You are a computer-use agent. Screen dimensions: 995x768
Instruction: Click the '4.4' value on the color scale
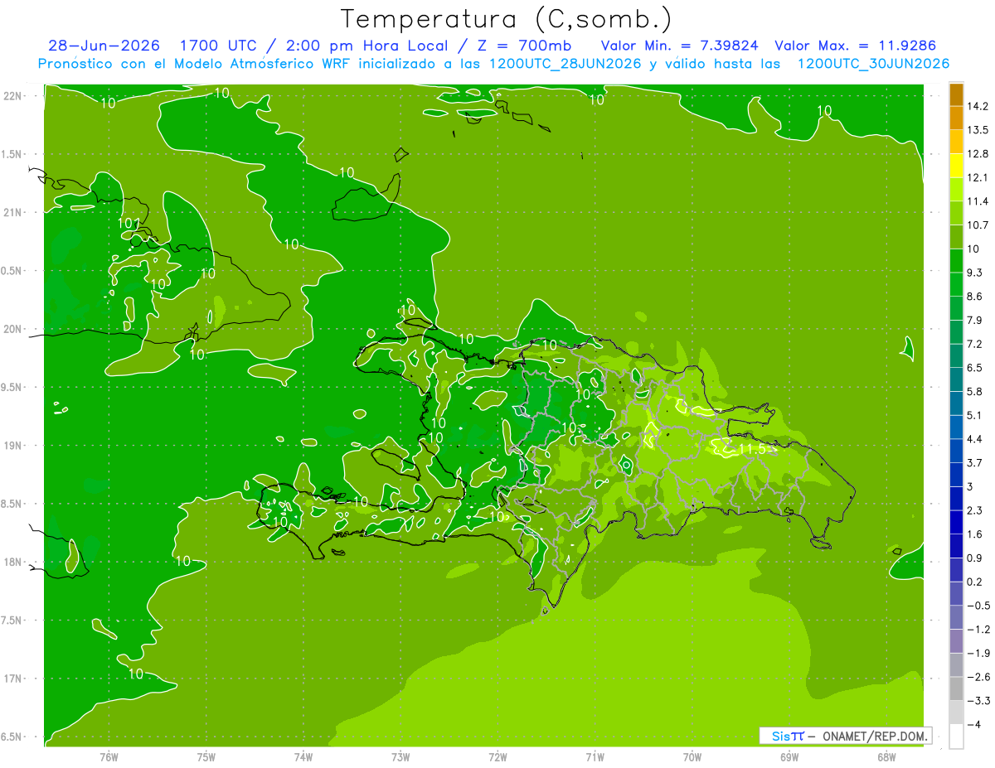[975, 439]
